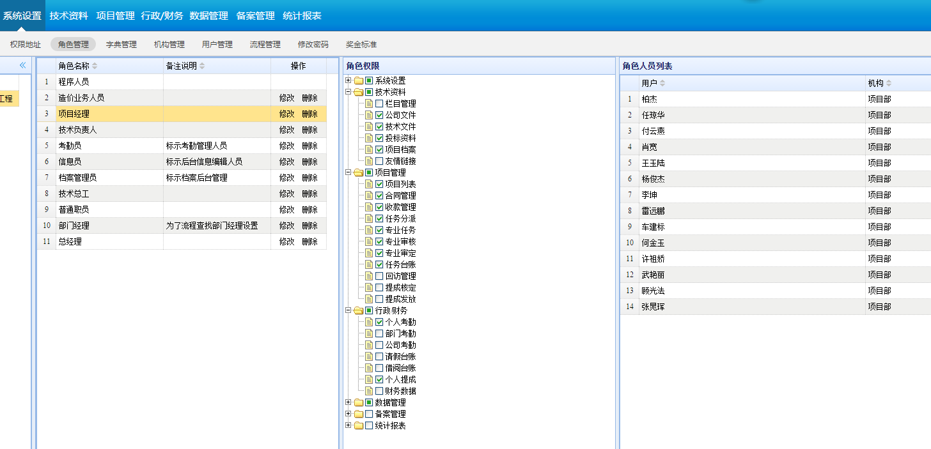Expand the 备案管理 tree node

tap(348, 414)
